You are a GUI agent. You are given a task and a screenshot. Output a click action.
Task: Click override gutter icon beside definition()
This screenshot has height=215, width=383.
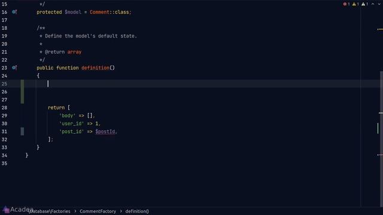pos(14,67)
